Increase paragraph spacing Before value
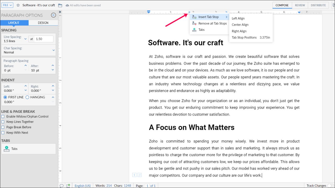The image size is (335, 188). coord(25,66)
